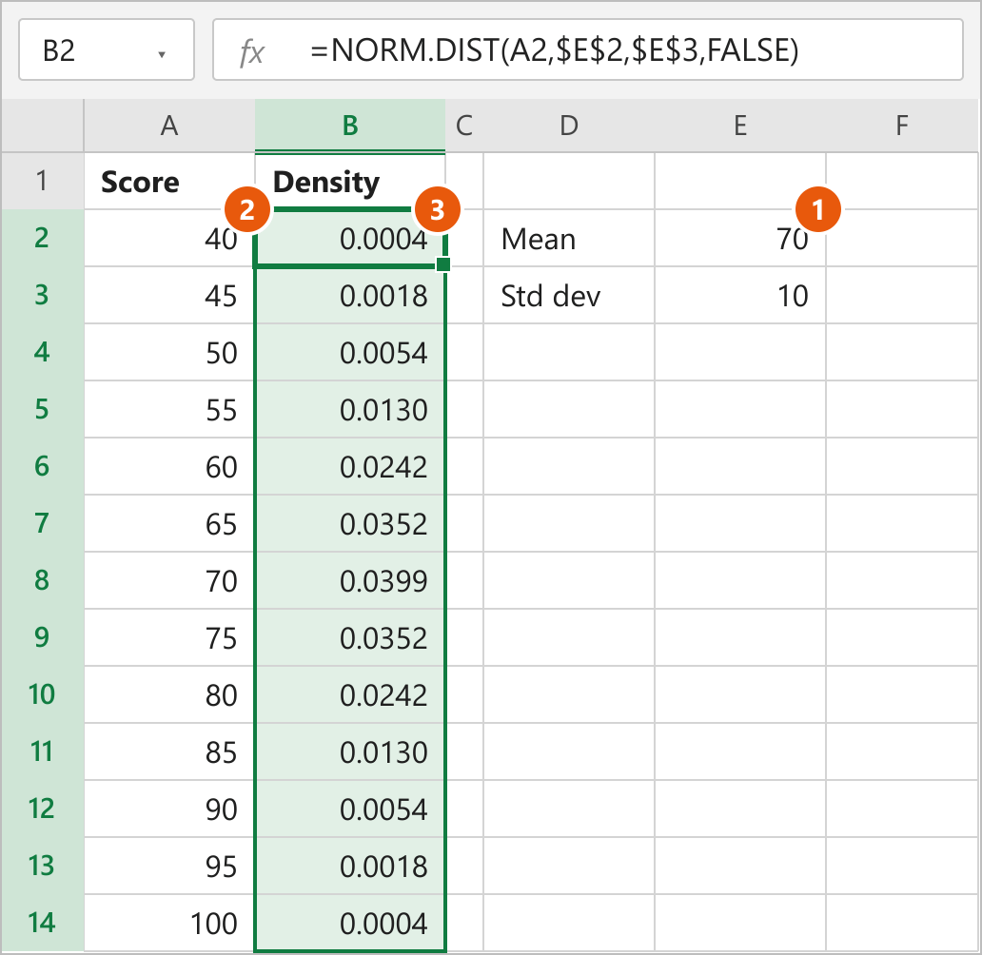This screenshot has width=982, height=955.
Task: Select density cell 0.0004 in row 2
Action: coord(350,238)
